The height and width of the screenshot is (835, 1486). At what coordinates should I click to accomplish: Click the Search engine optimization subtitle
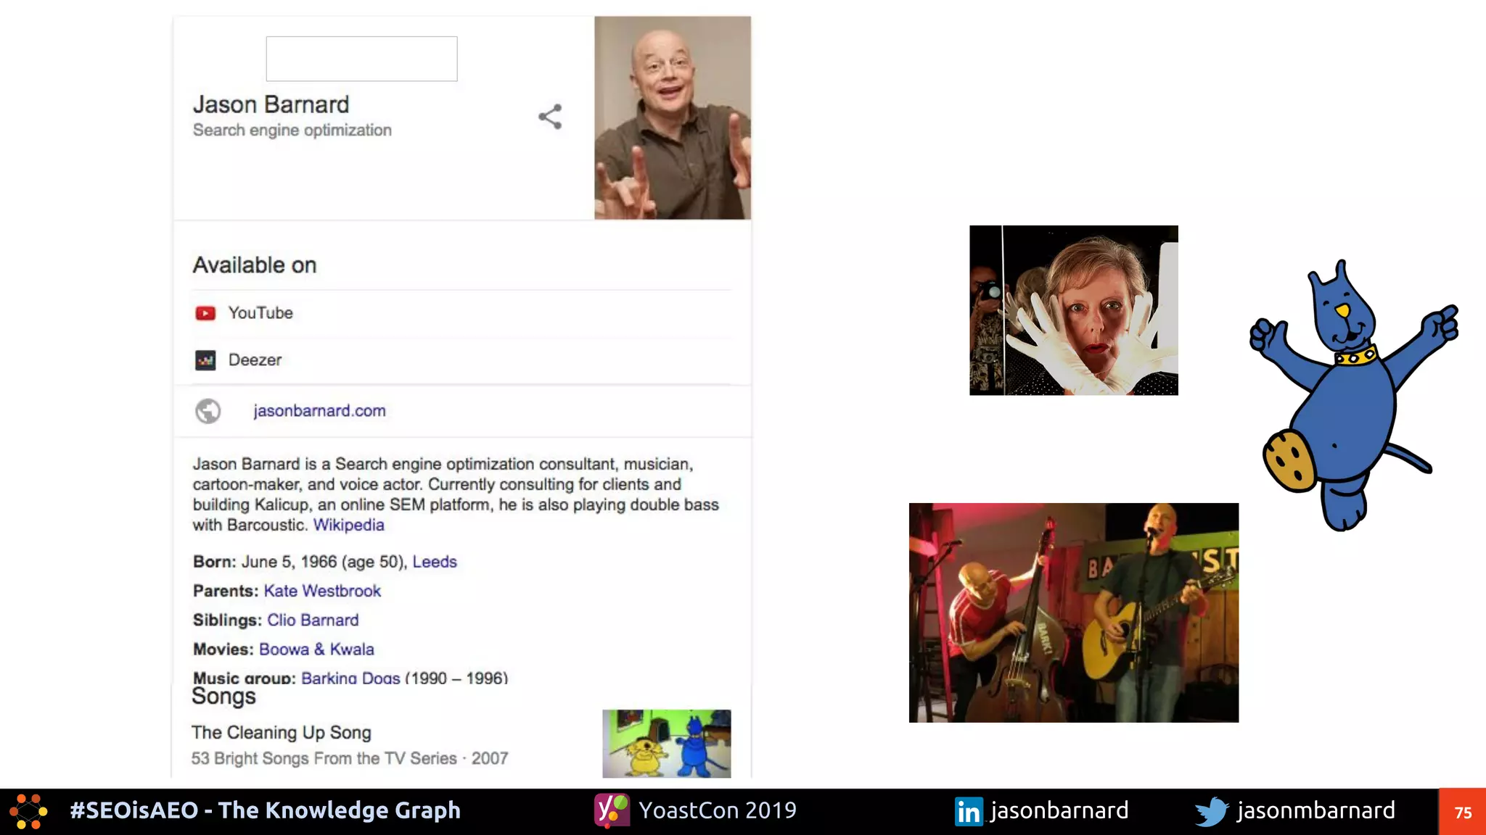pos(292,130)
